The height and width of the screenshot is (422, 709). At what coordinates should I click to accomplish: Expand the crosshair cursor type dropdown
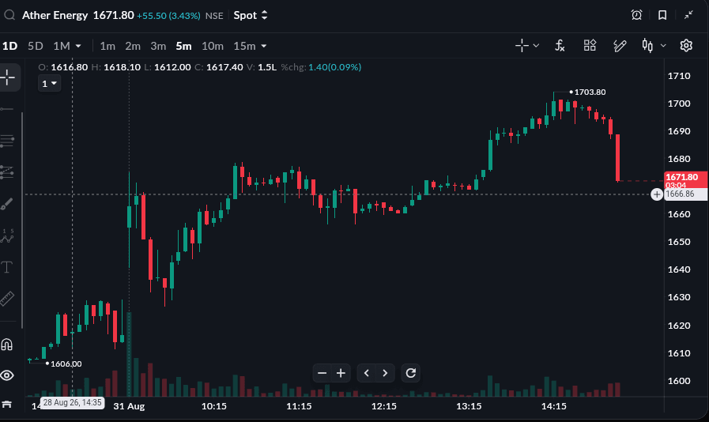pos(536,46)
